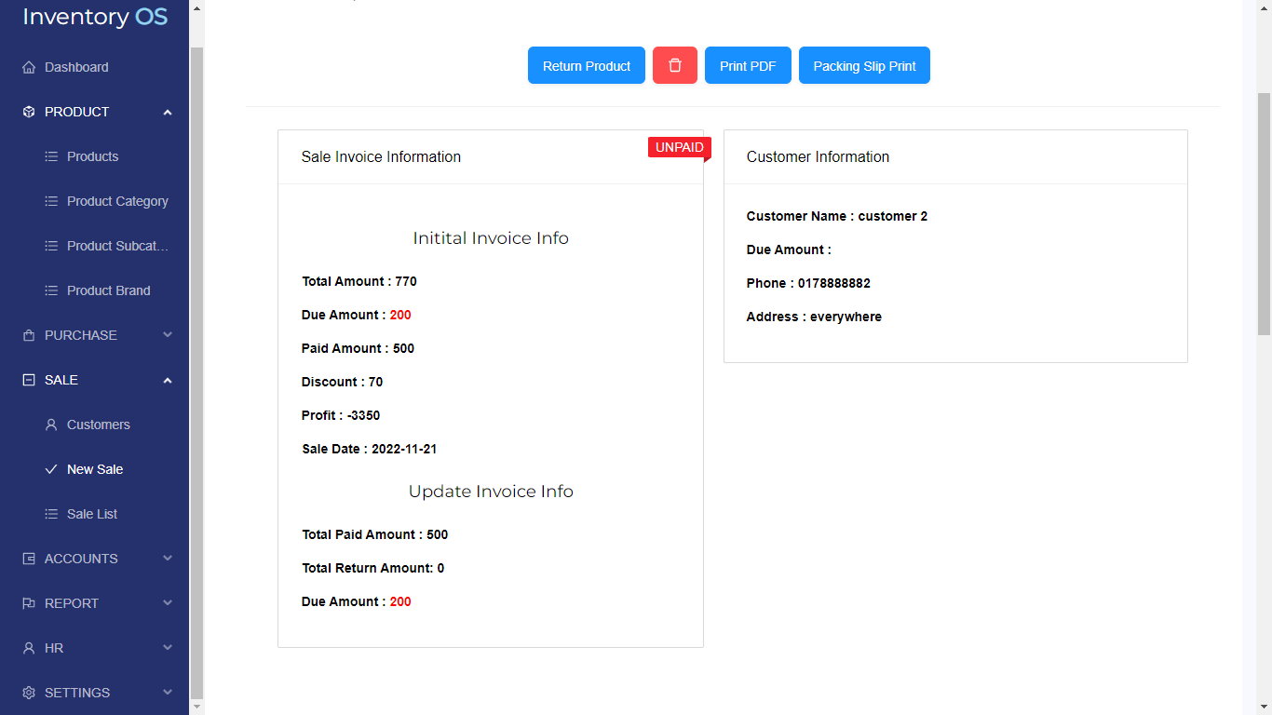
Task: Click the red trash delete icon
Action: click(675, 65)
